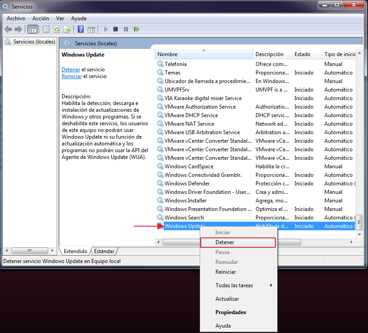The image size is (368, 333).
Task: Toggle the show/hide console tree icon
Action: [32, 29]
